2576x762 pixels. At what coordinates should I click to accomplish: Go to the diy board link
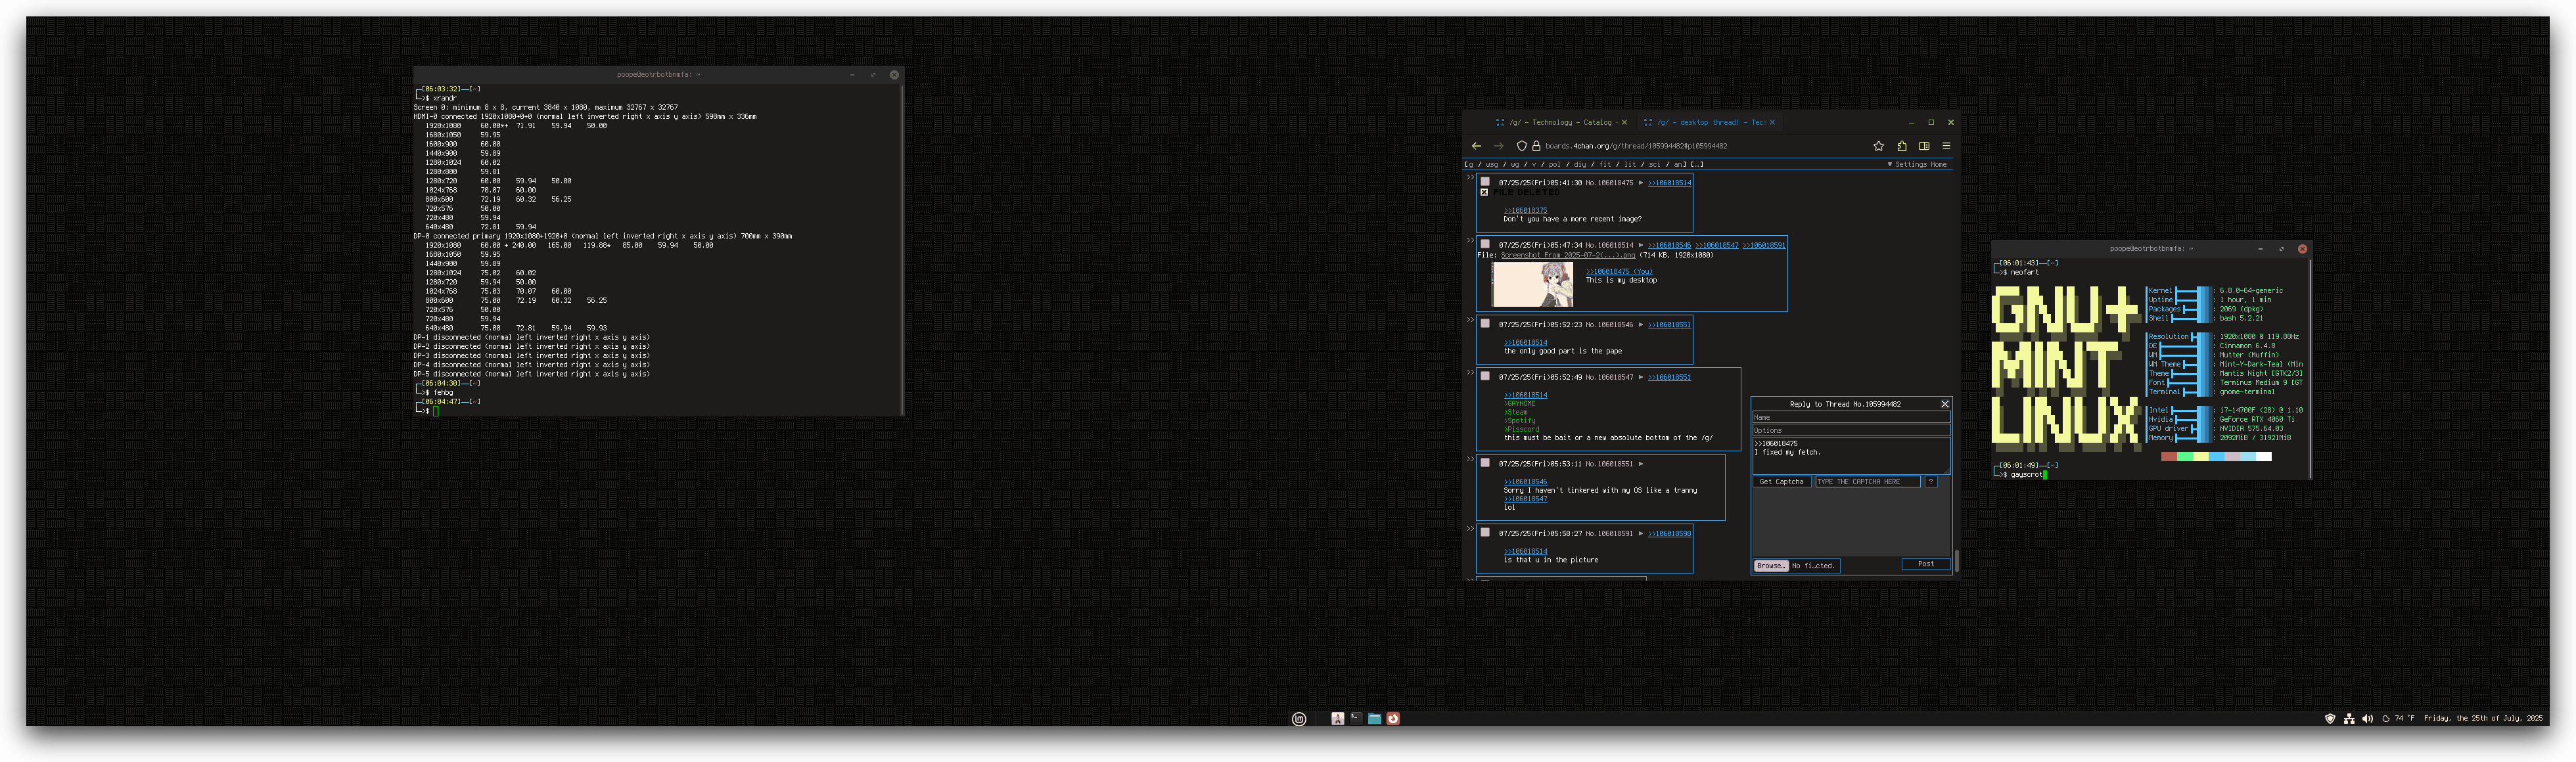click(x=1580, y=165)
